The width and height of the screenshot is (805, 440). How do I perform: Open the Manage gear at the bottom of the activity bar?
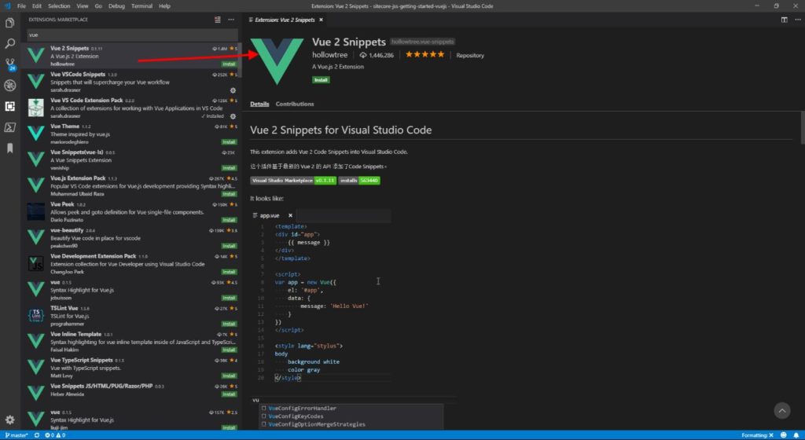coord(9,420)
